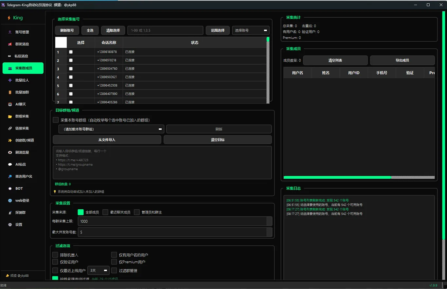This screenshot has height=289, width=447.
Task: Tick the checkbox for account +12898180878
Action: click(71, 52)
